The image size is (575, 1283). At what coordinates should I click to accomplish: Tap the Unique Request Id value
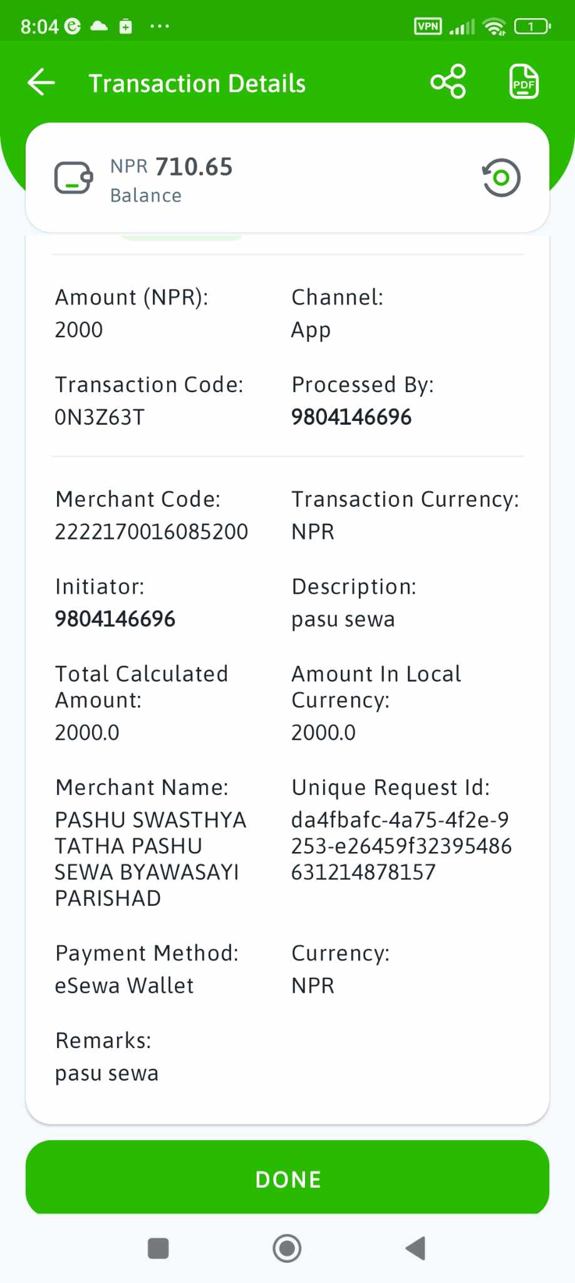click(401, 846)
